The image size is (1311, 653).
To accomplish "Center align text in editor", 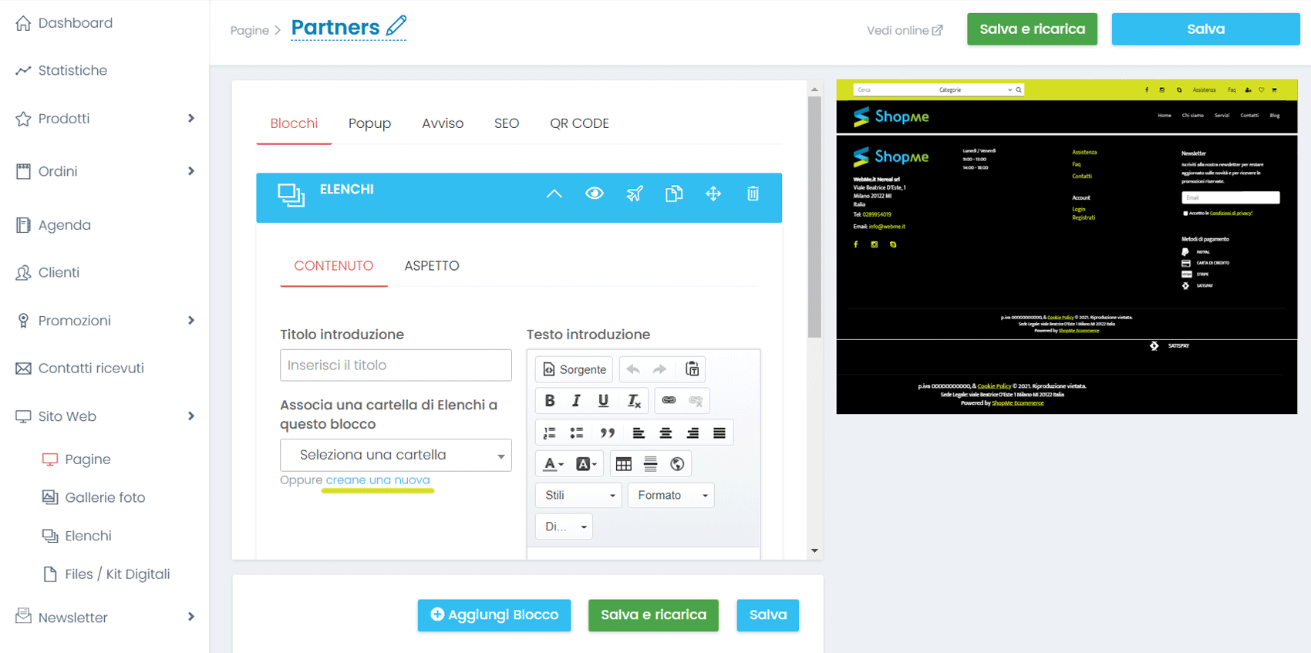I will pos(666,433).
